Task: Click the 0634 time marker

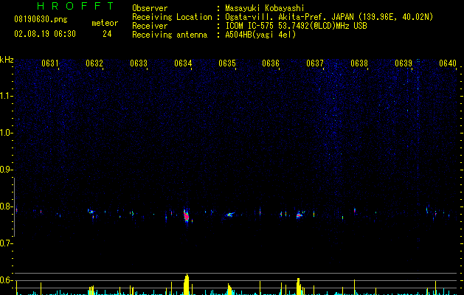Action: (x=183, y=63)
